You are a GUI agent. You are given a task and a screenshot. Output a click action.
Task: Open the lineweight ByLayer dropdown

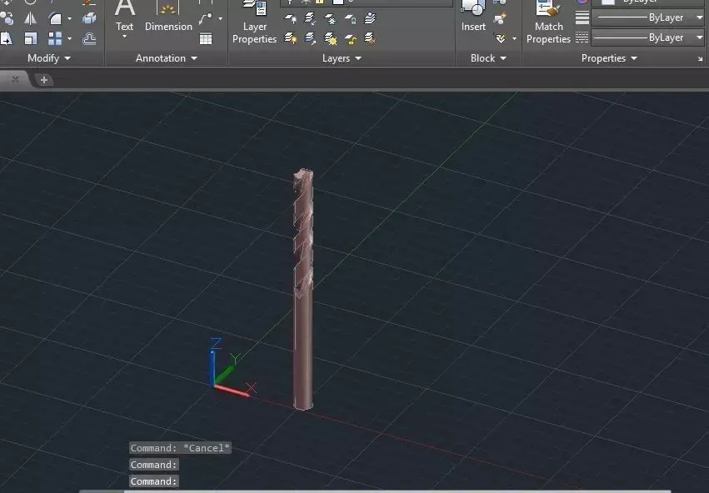700,17
